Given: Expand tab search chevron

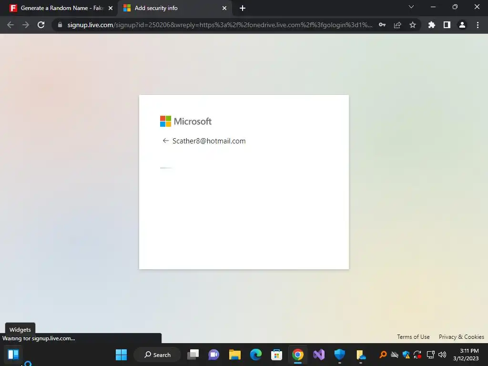Looking at the screenshot, I should pyautogui.click(x=411, y=7).
